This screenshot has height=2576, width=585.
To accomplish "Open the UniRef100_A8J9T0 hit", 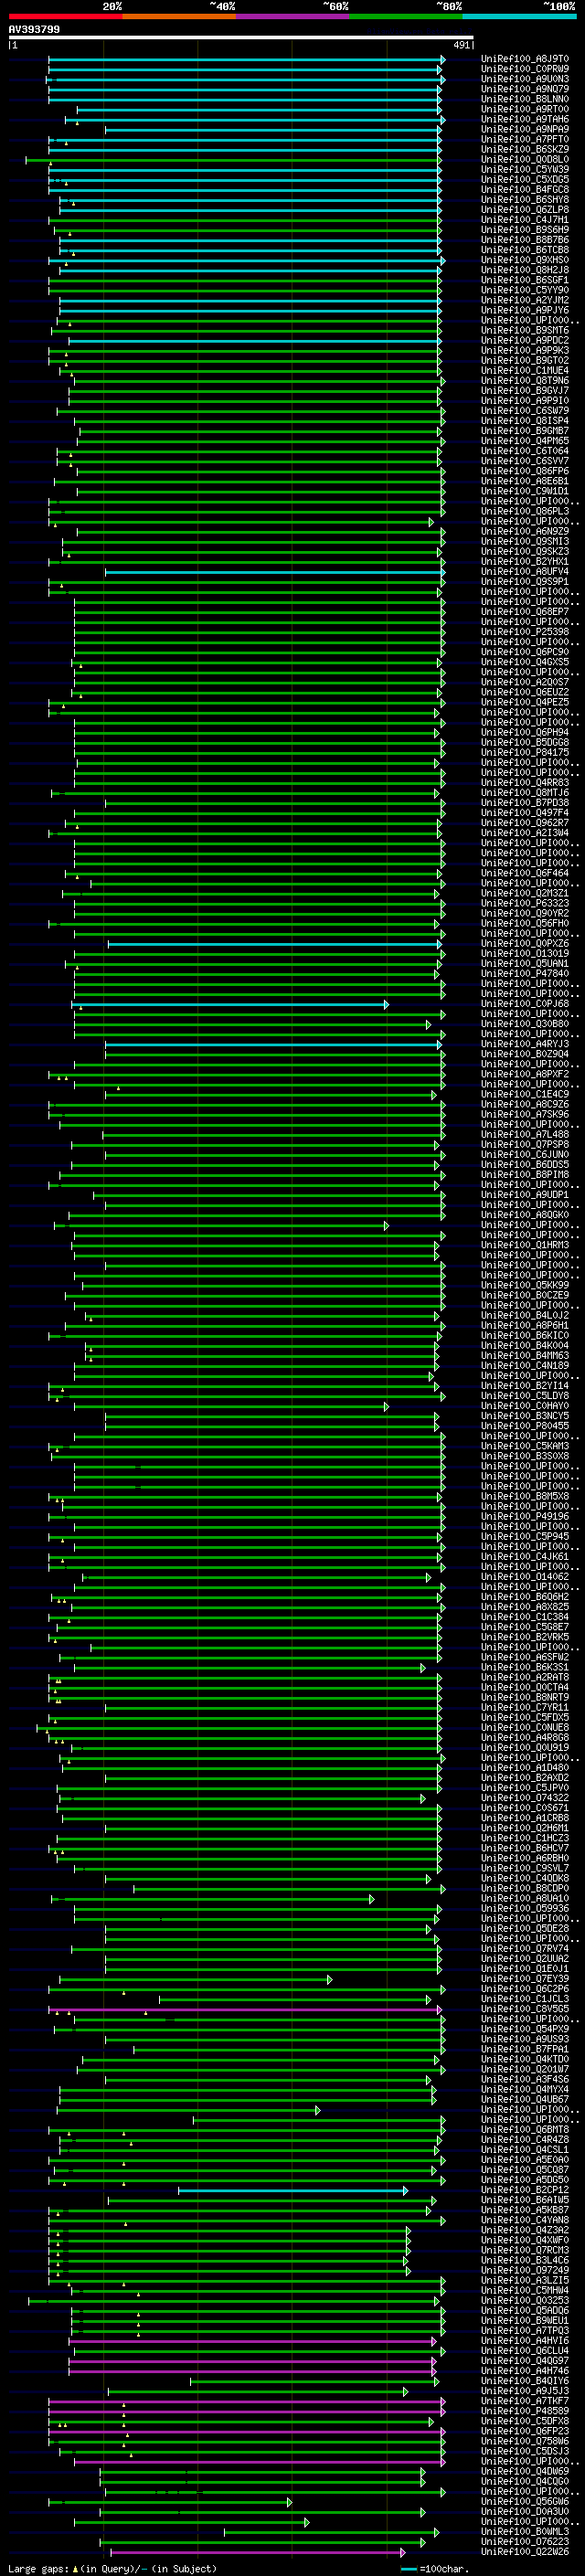I will point(525,59).
